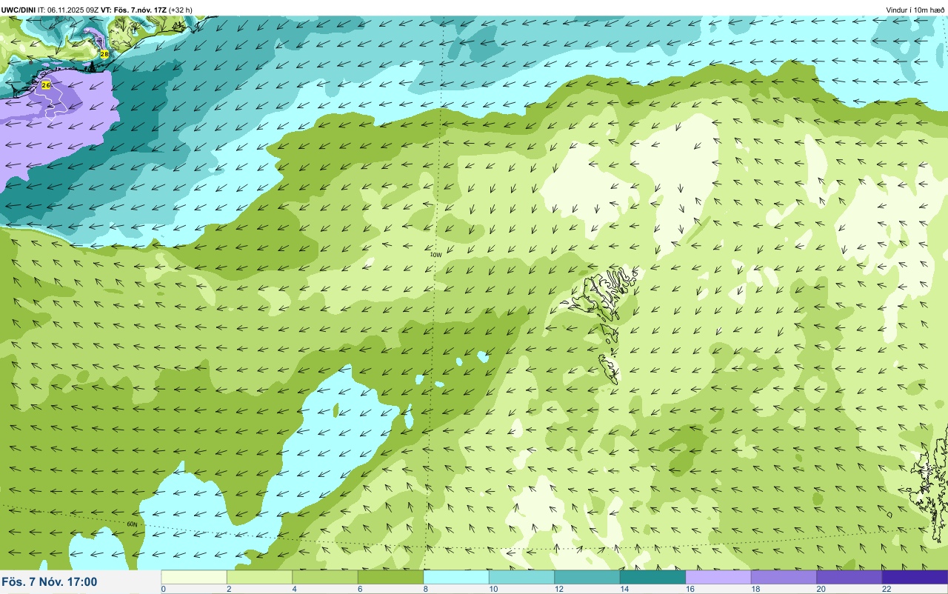Click the olive green 6–8 legend swatch

pos(390,577)
